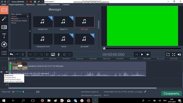Switch the preview to full screen

coord(174,54)
